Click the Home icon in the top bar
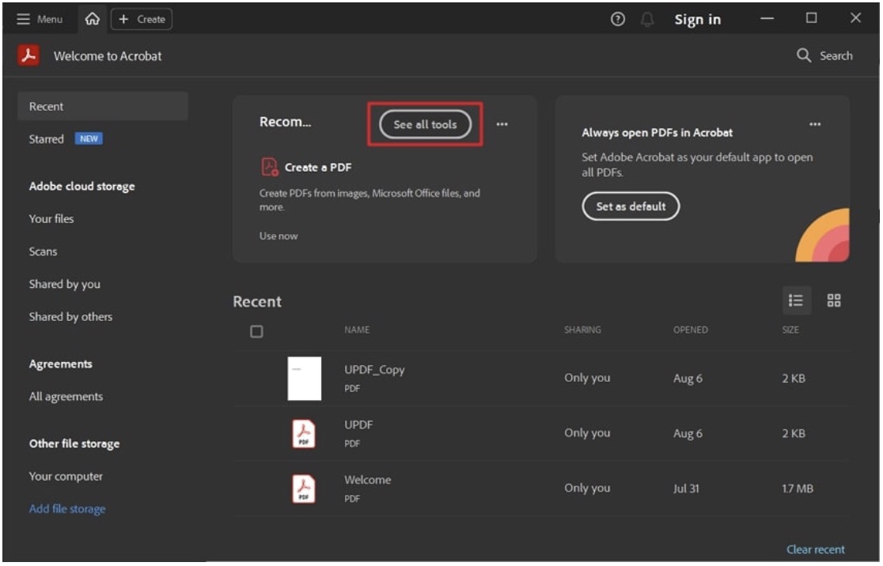The image size is (883, 566). [x=92, y=20]
